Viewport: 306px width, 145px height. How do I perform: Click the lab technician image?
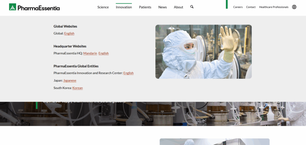pyautogui.click(x=204, y=52)
